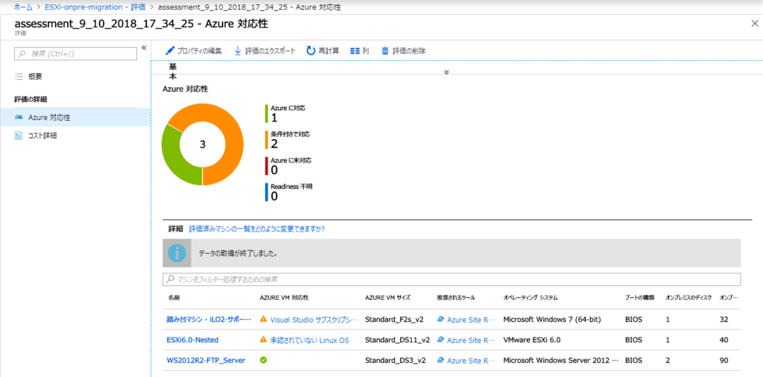The height and width of the screenshot is (377, 763).
Task: Click プロパティの編集 toolbar button
Action: tap(194, 51)
